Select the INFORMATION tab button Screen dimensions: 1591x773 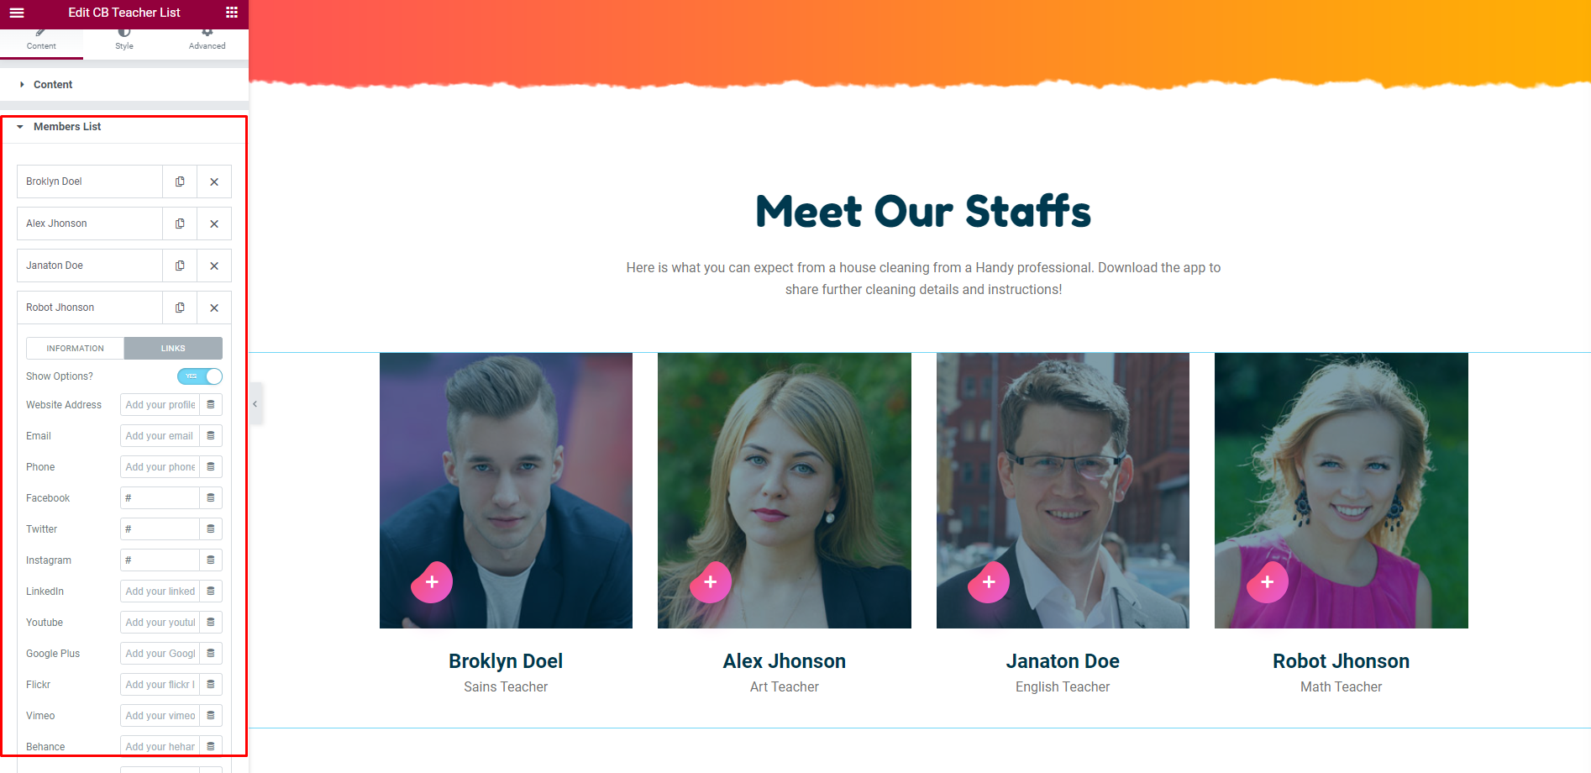76,348
